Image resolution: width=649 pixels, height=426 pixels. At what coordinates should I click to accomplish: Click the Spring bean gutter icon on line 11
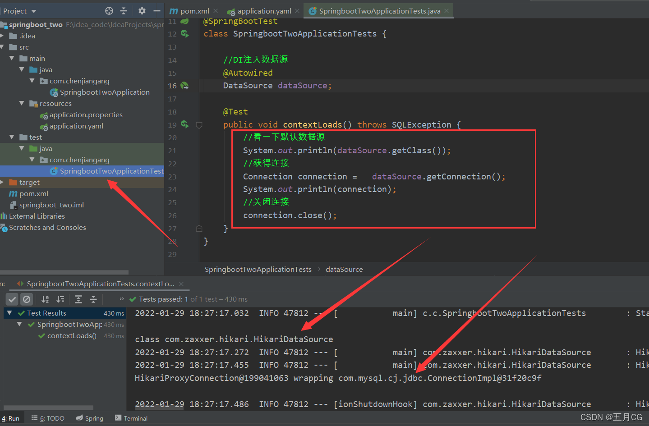coord(185,21)
